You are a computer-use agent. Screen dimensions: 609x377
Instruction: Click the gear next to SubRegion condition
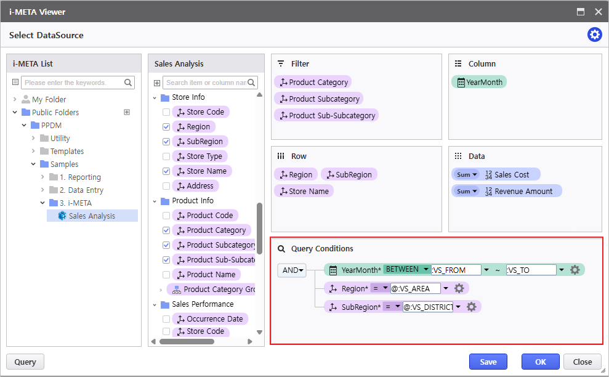[472, 307]
